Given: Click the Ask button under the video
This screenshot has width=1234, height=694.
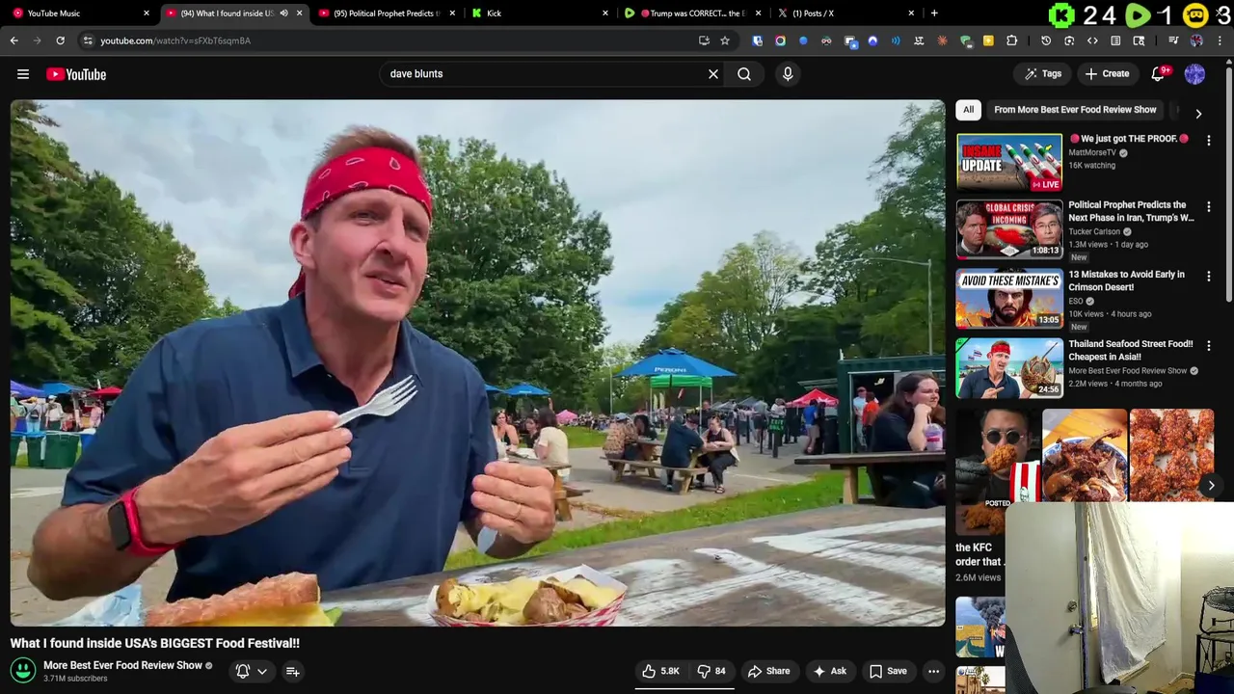Looking at the screenshot, I should [830, 671].
